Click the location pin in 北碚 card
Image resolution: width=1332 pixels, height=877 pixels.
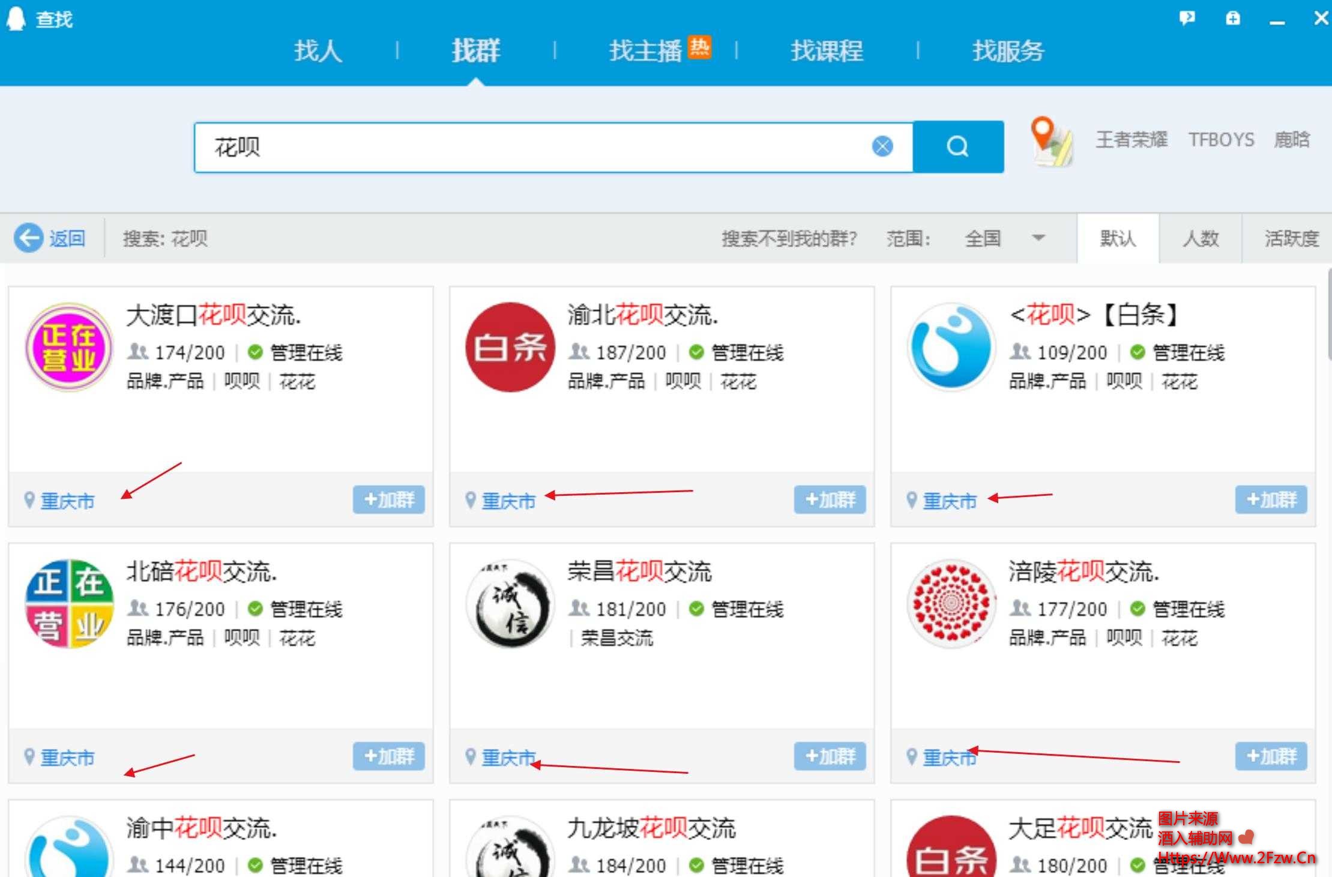coord(29,757)
